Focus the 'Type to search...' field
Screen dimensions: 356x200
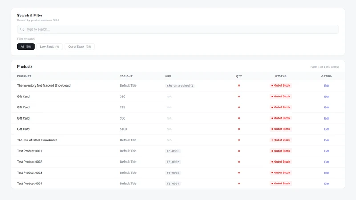[x=178, y=29]
